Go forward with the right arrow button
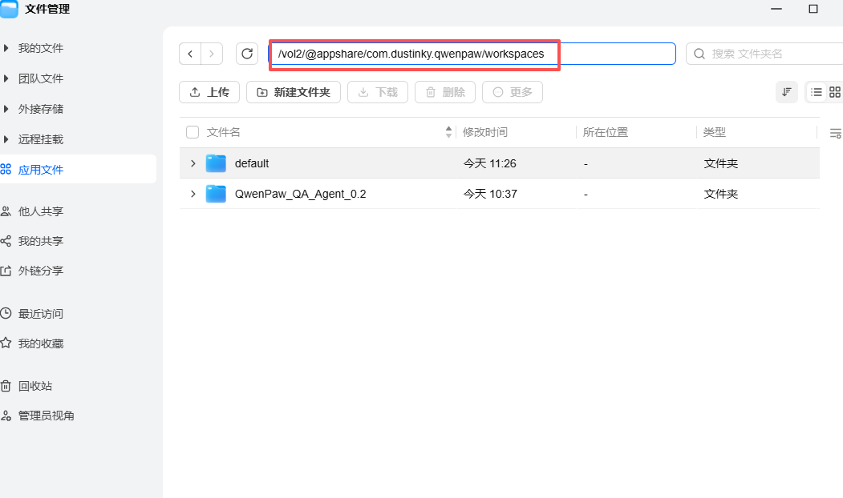 coord(212,54)
